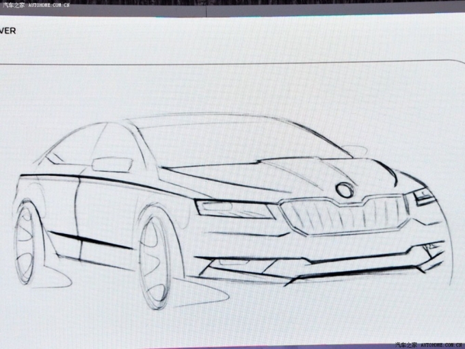Click the car sketch image
This screenshot has width=465, height=349.
point(233,211)
